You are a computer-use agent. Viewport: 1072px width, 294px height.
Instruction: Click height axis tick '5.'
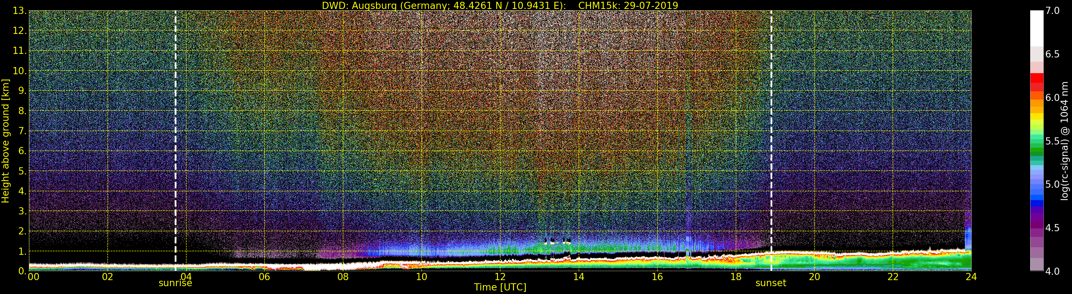click(x=23, y=171)
